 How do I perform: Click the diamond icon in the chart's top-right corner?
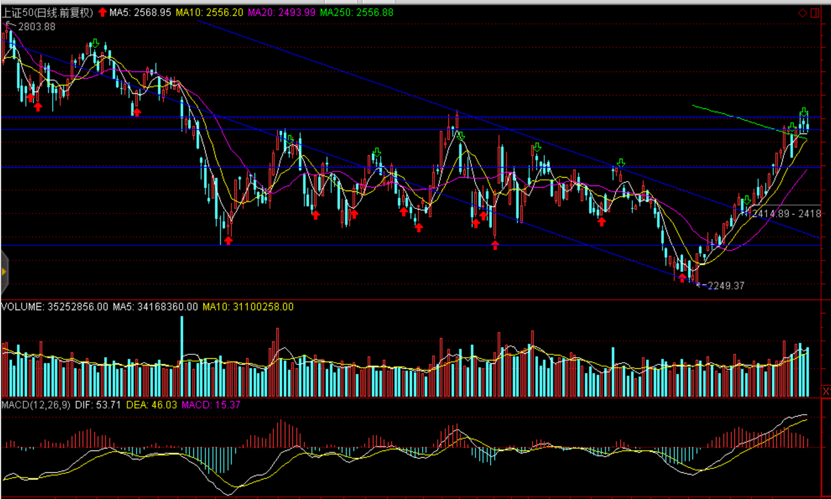click(x=802, y=13)
